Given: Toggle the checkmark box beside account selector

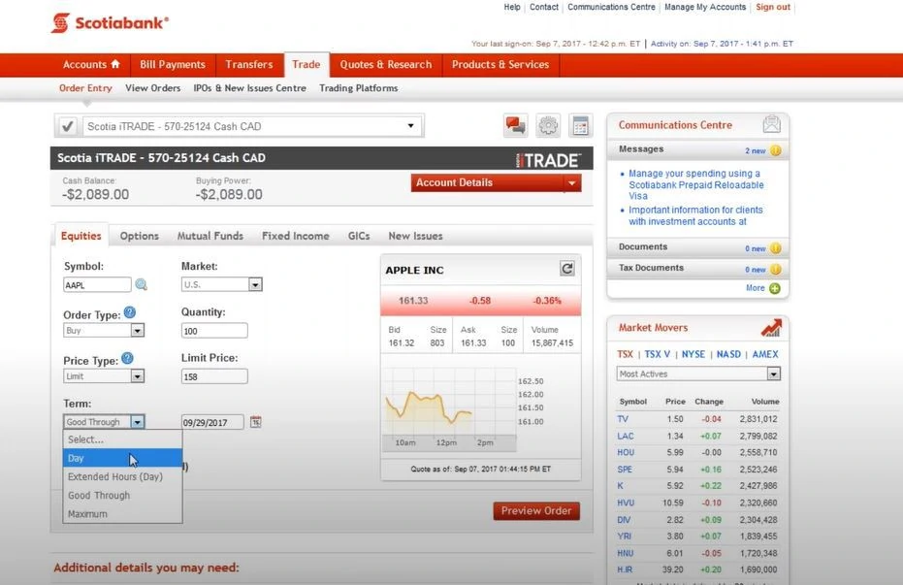Looking at the screenshot, I should (67, 126).
